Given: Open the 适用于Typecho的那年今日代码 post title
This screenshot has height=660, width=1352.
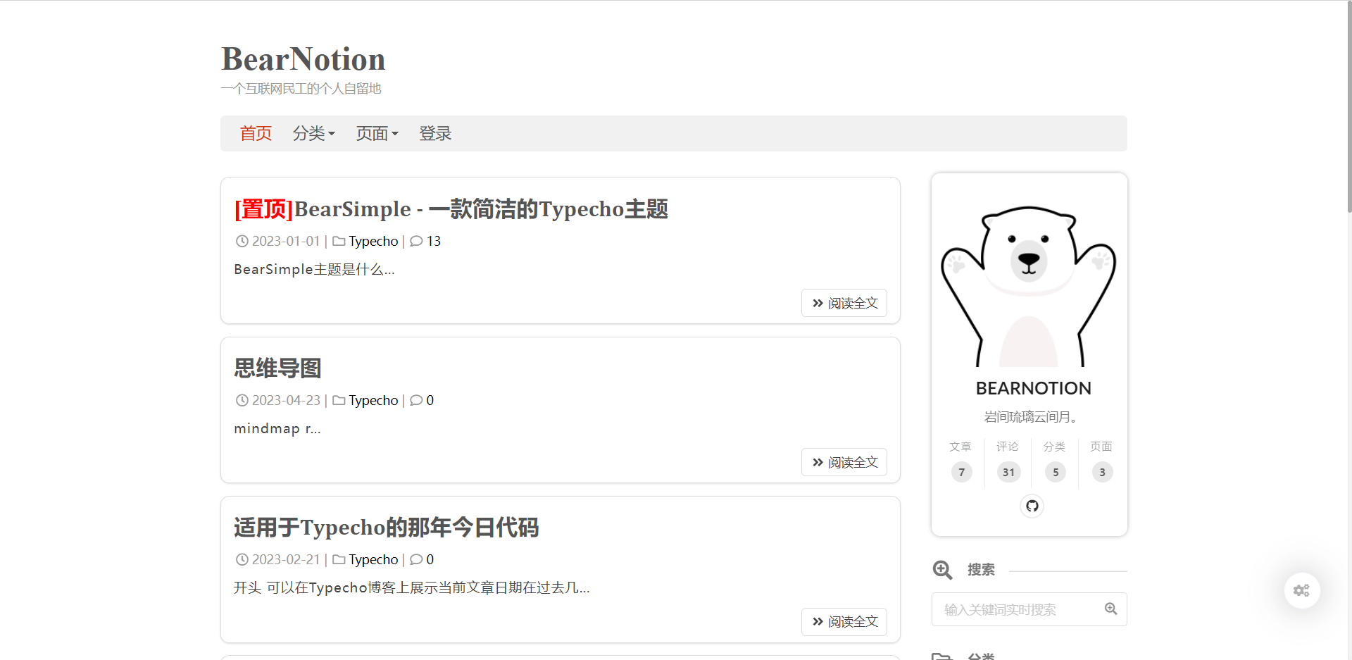Looking at the screenshot, I should pyautogui.click(x=387, y=527).
